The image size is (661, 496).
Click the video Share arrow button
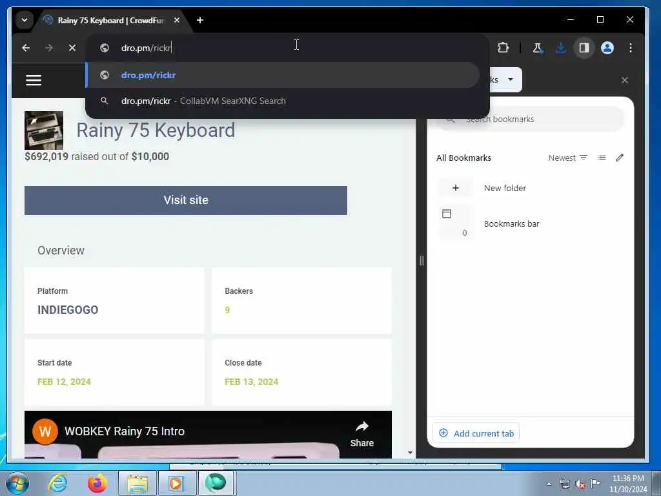pos(362,434)
